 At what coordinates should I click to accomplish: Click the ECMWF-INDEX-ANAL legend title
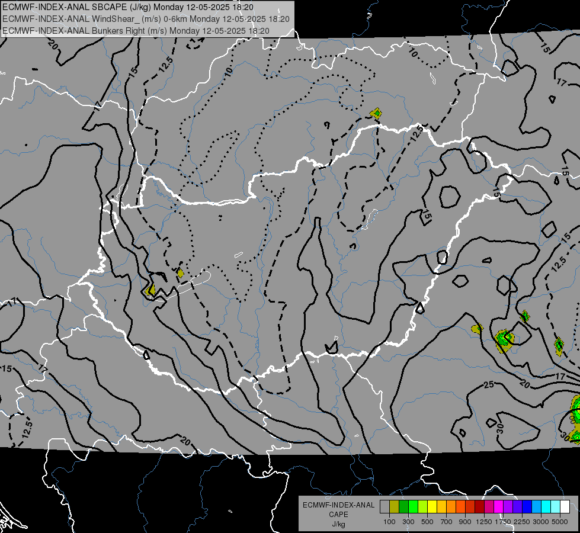[338, 505]
